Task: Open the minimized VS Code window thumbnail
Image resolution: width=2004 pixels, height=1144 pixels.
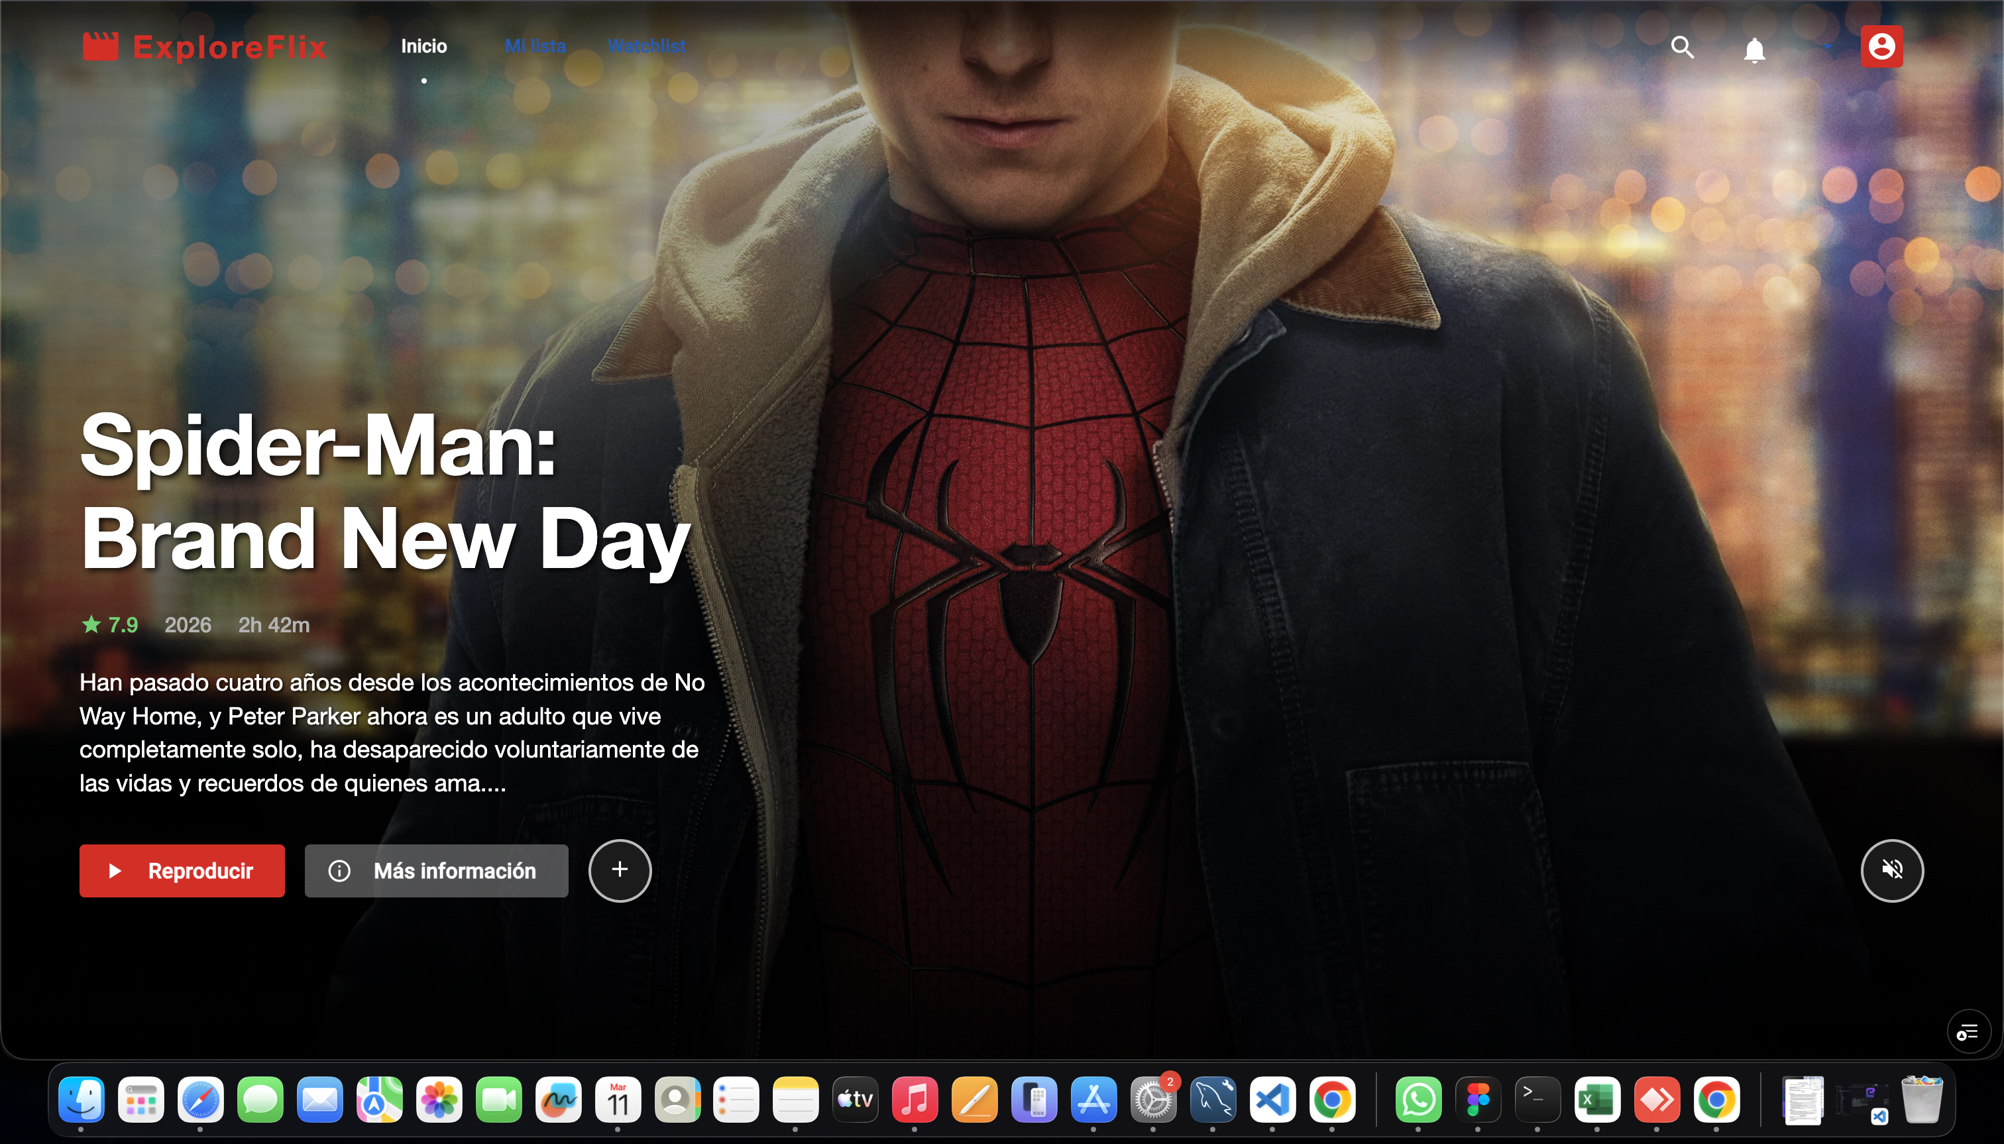Action: pyautogui.click(x=1863, y=1101)
